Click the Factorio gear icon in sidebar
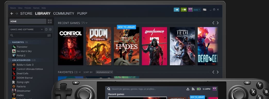269x99 pixels. (14, 86)
